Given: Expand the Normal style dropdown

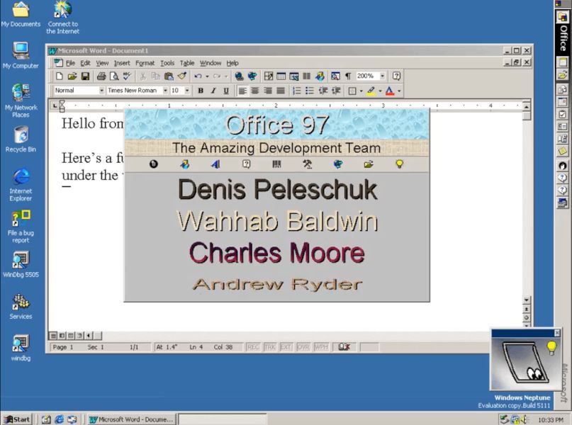Looking at the screenshot, I should (103, 90).
